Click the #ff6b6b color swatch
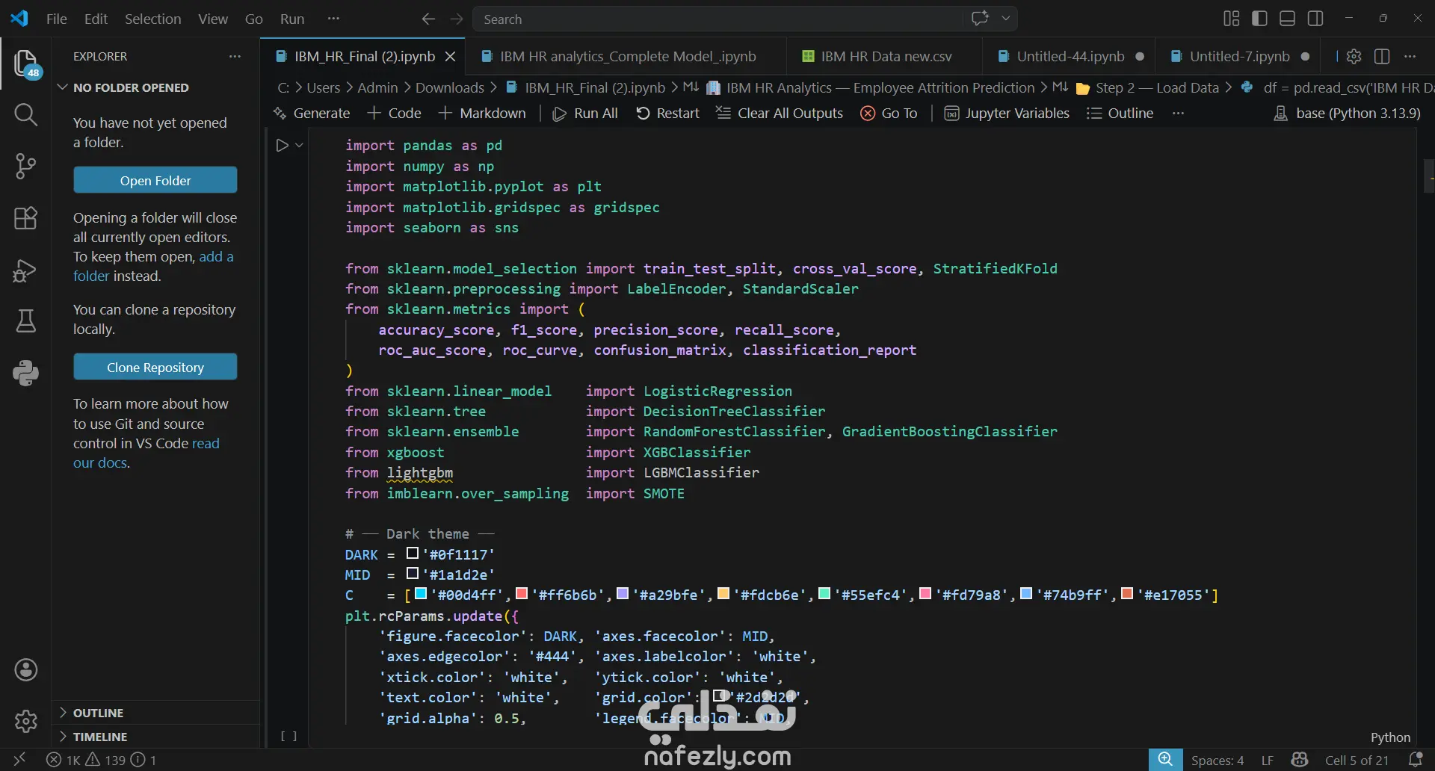Image resolution: width=1435 pixels, height=771 pixels. coord(522,593)
